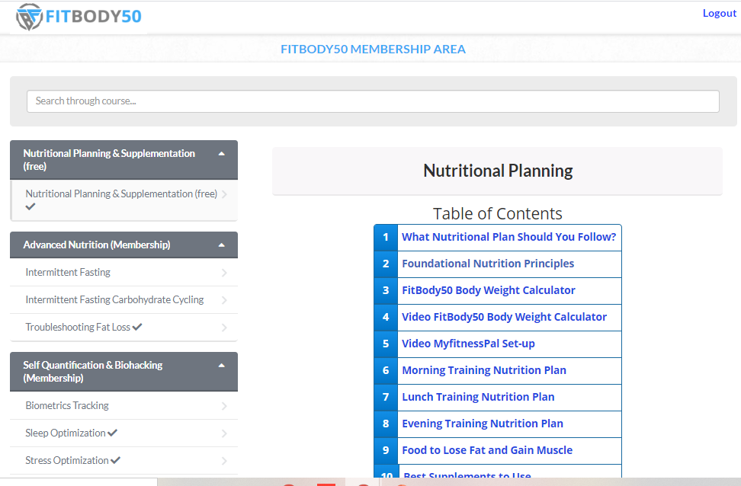Open Evening Training Nutrition Plan link
The image size is (741, 486).
tap(483, 424)
